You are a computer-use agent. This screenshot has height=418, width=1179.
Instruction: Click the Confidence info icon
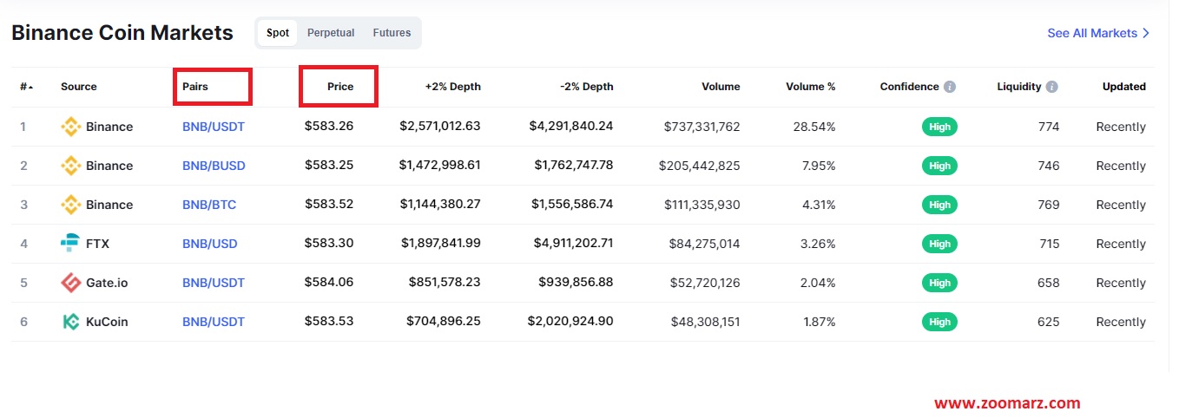(950, 87)
